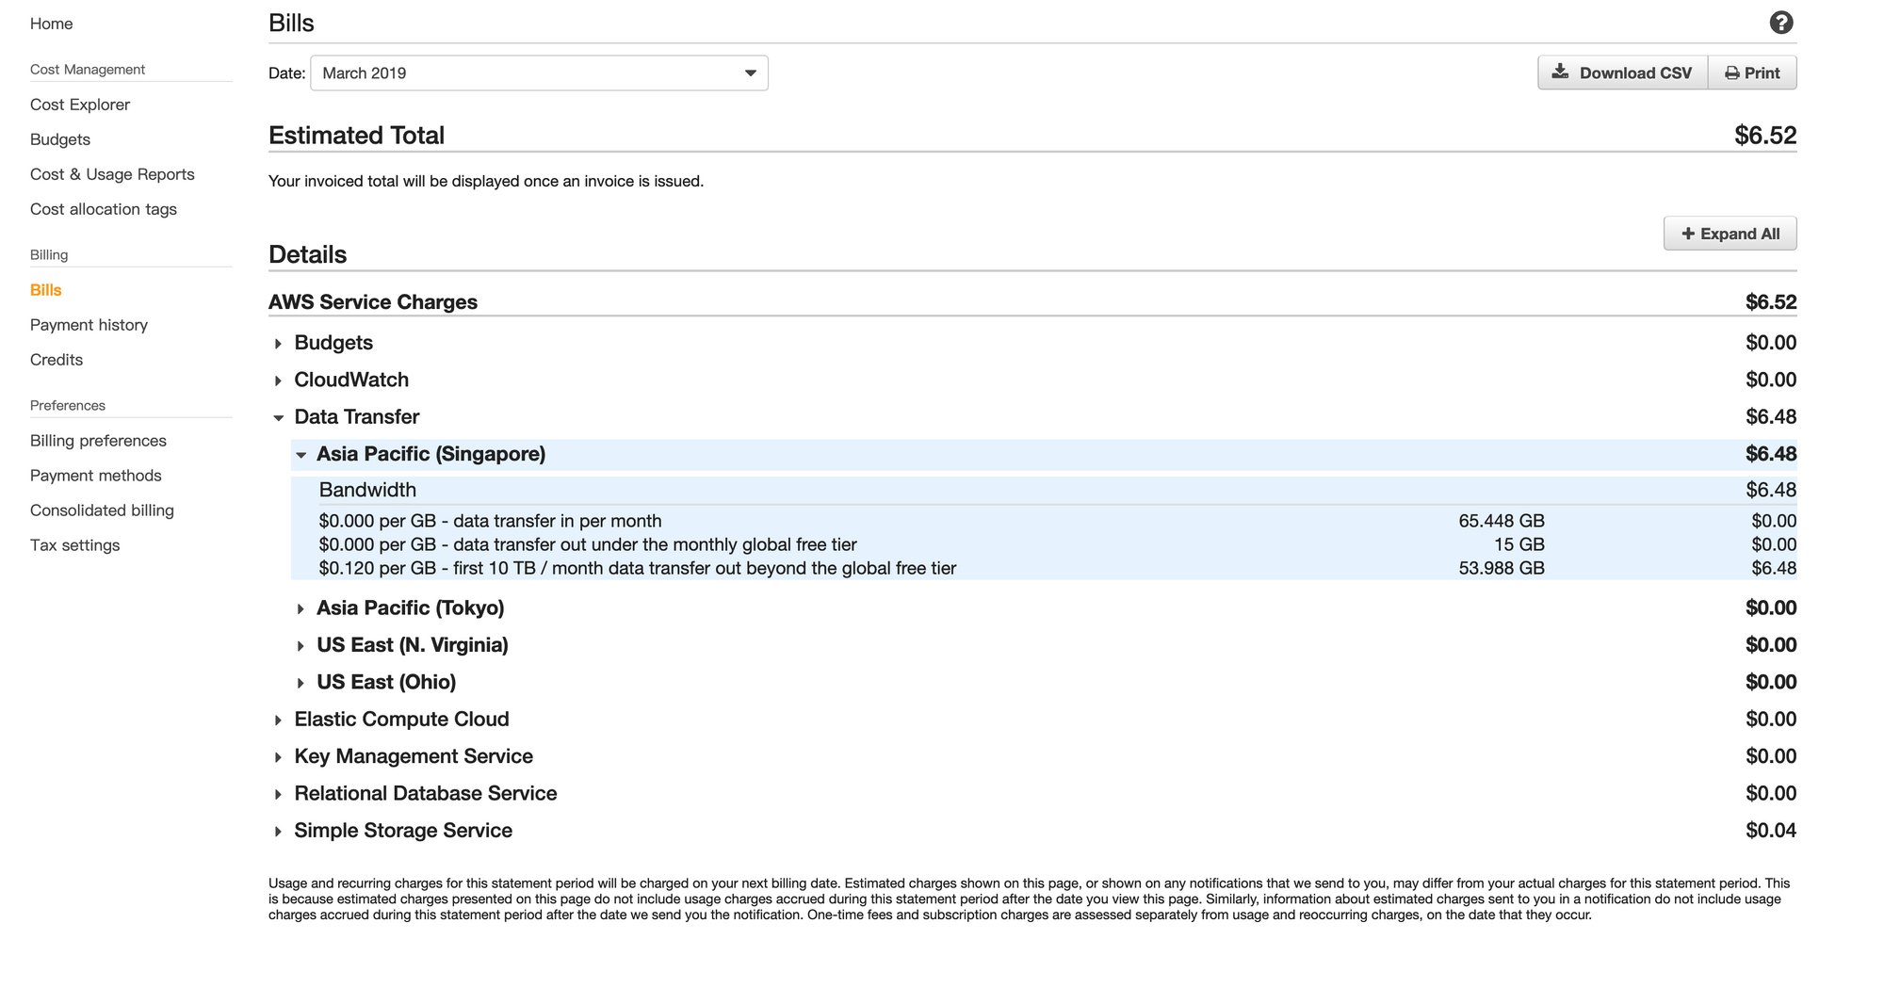Download the bill as CSV
The image size is (1884, 1004).
[1622, 73]
